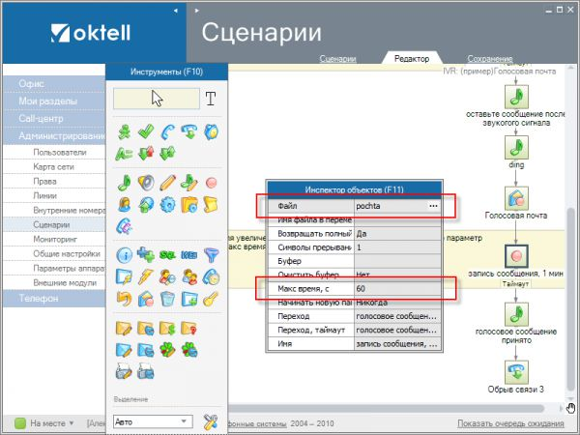Click the red record circle tool icon
Viewport: 580px width, 435px height.
(211, 181)
